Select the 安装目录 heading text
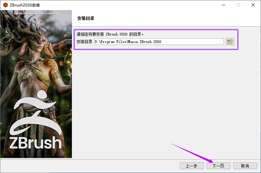Image resolution: width=261 pixels, height=173 pixels. tap(86, 18)
